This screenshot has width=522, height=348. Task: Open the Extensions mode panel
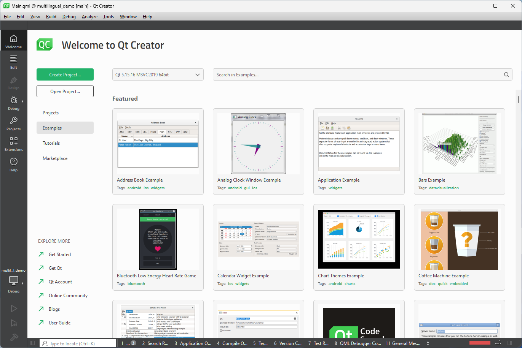(x=14, y=144)
